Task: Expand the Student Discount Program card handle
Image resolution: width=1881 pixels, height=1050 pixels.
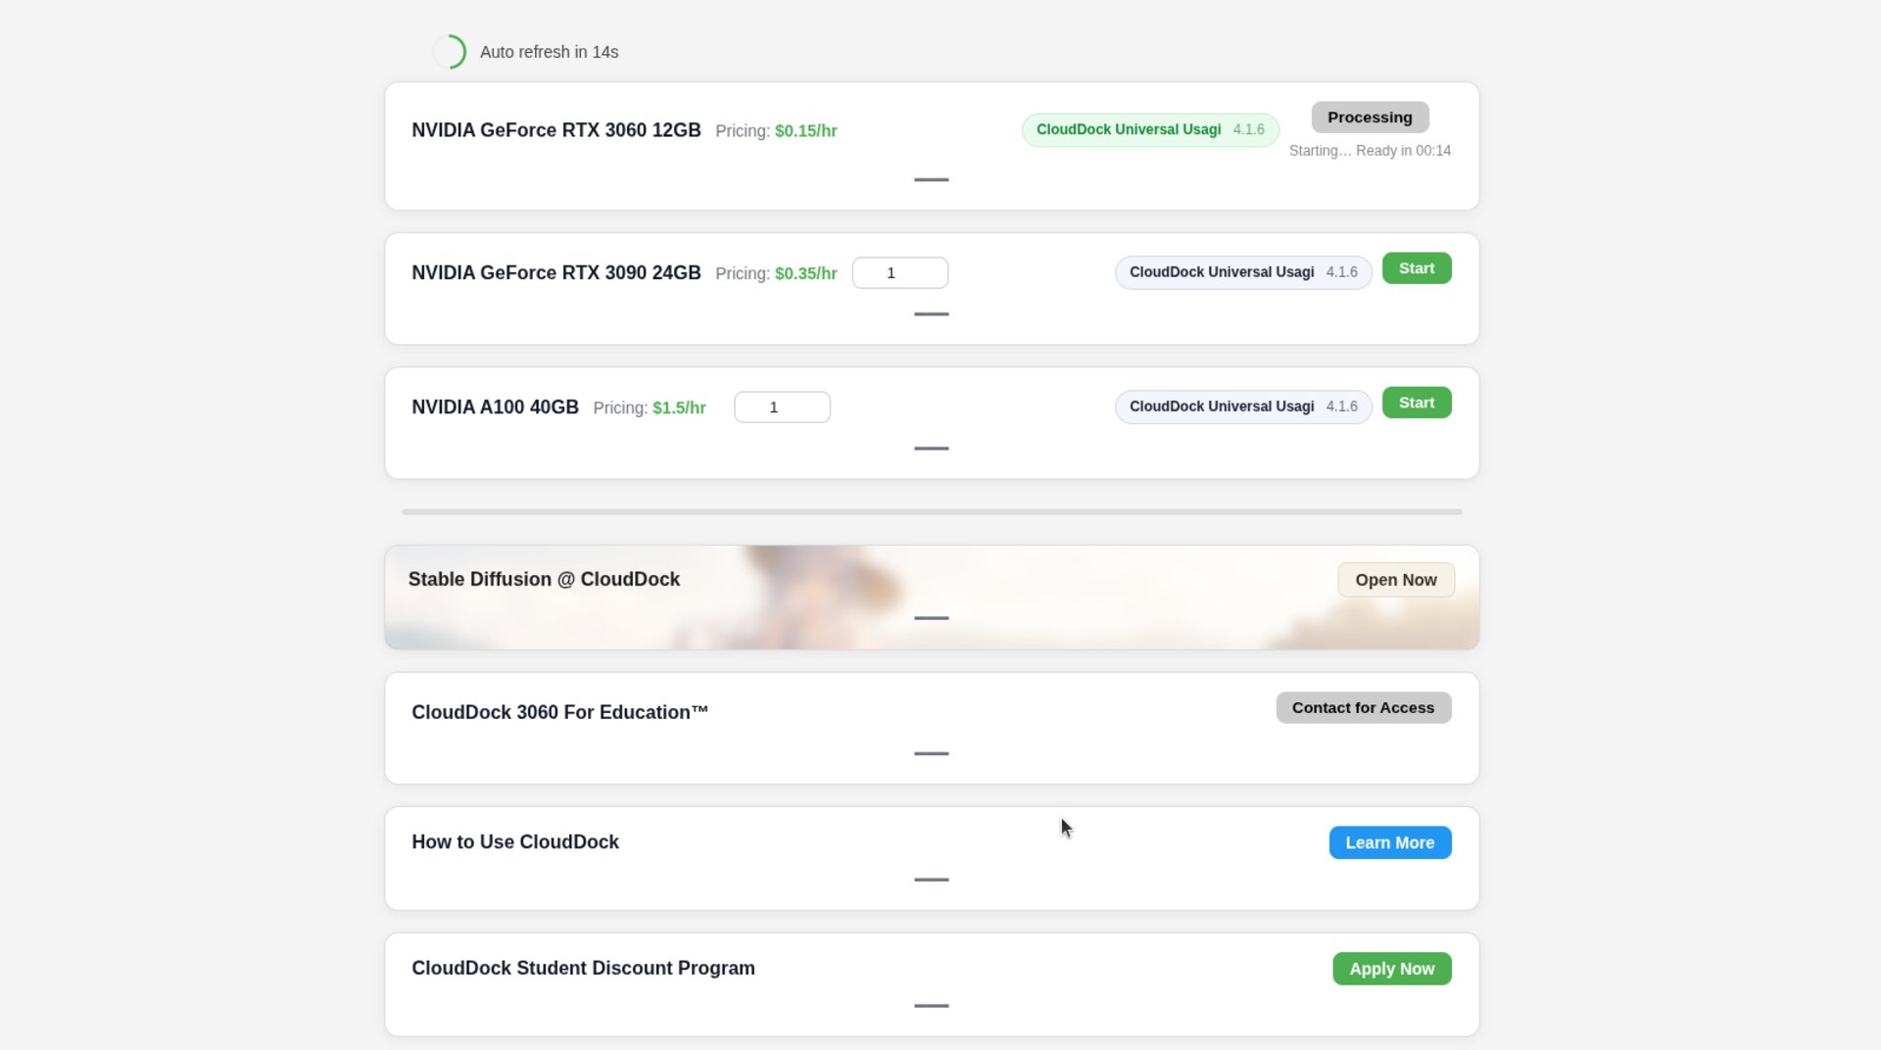Action: tap(931, 1006)
